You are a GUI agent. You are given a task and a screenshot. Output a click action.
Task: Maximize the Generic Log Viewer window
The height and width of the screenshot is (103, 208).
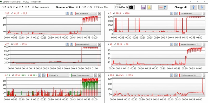(x=198, y=2)
